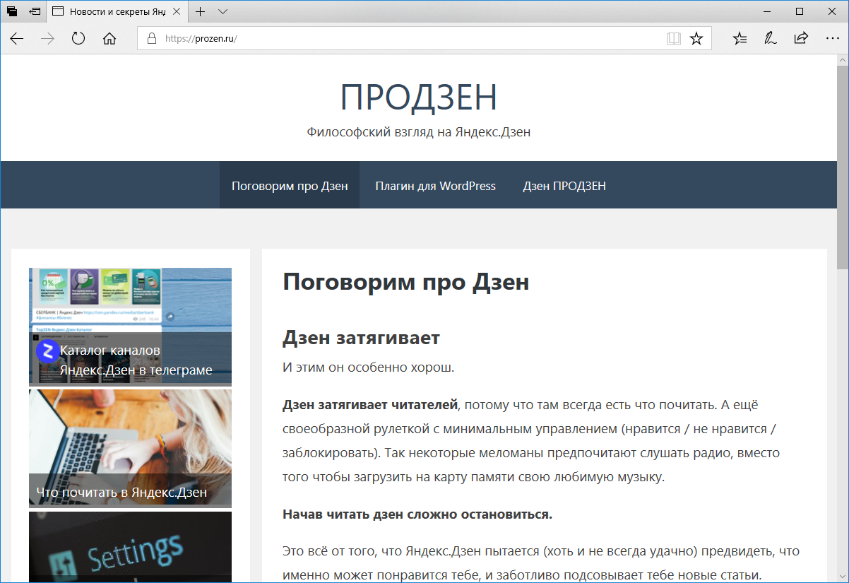Click bold phrase Дзен затягивает читателей

tap(371, 405)
